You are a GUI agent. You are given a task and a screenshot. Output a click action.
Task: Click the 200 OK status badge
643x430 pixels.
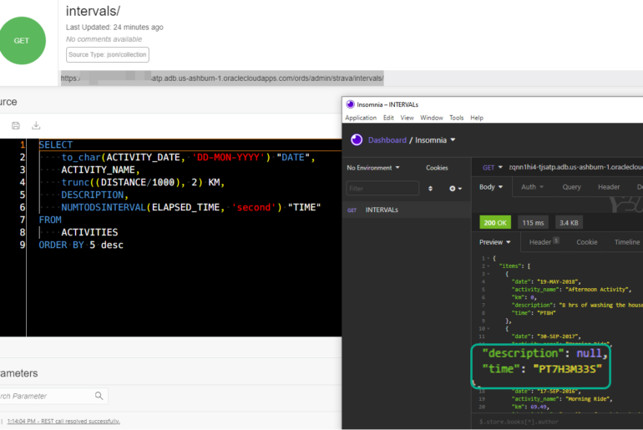pos(495,223)
